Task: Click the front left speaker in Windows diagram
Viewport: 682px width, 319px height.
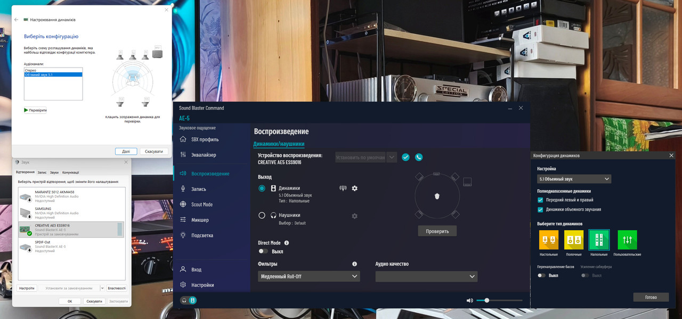Action: pos(121,54)
